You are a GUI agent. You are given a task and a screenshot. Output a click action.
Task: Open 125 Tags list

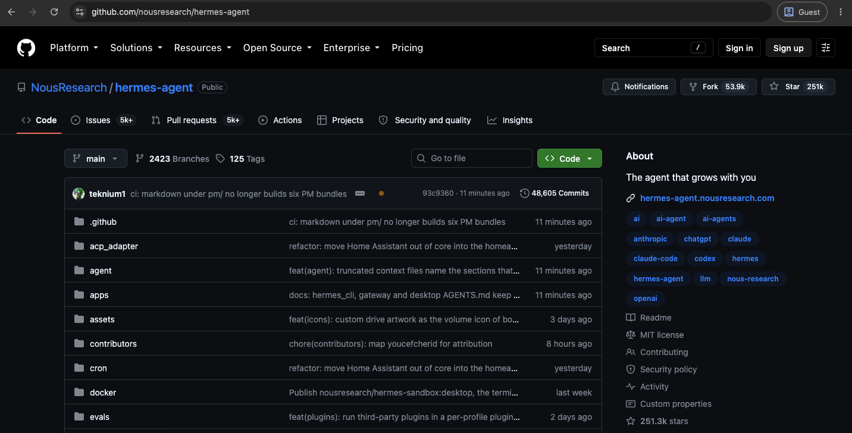240,159
